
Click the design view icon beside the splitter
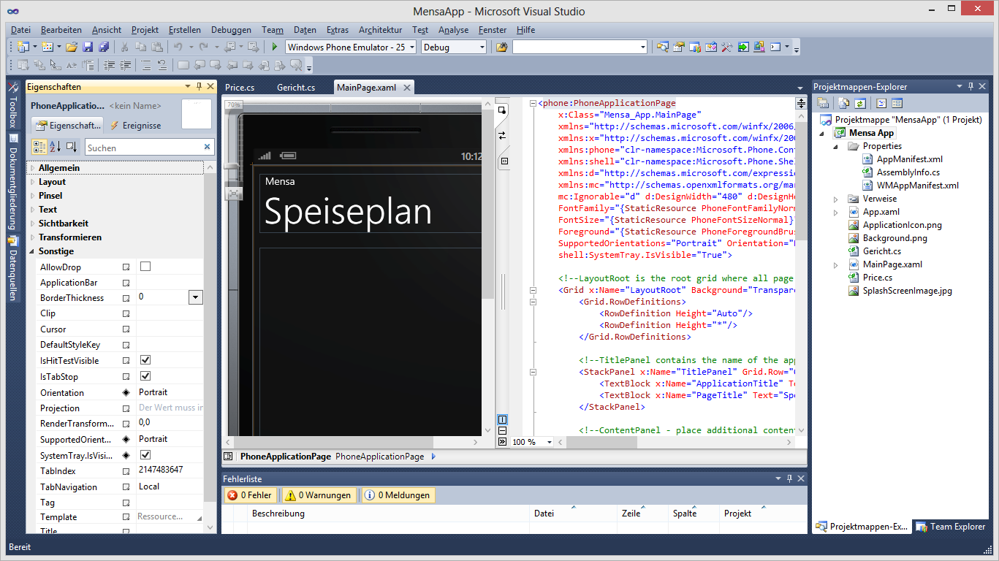pos(502,111)
